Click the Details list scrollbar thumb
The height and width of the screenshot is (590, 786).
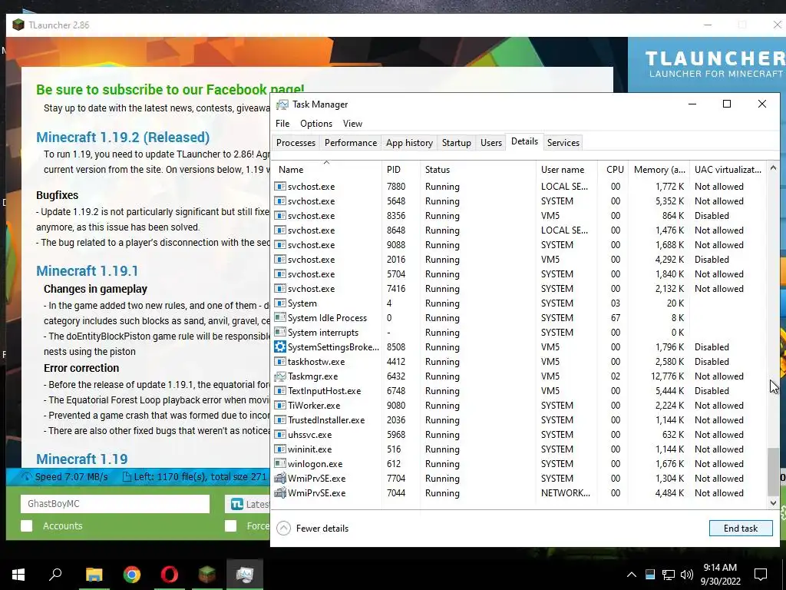click(x=773, y=471)
